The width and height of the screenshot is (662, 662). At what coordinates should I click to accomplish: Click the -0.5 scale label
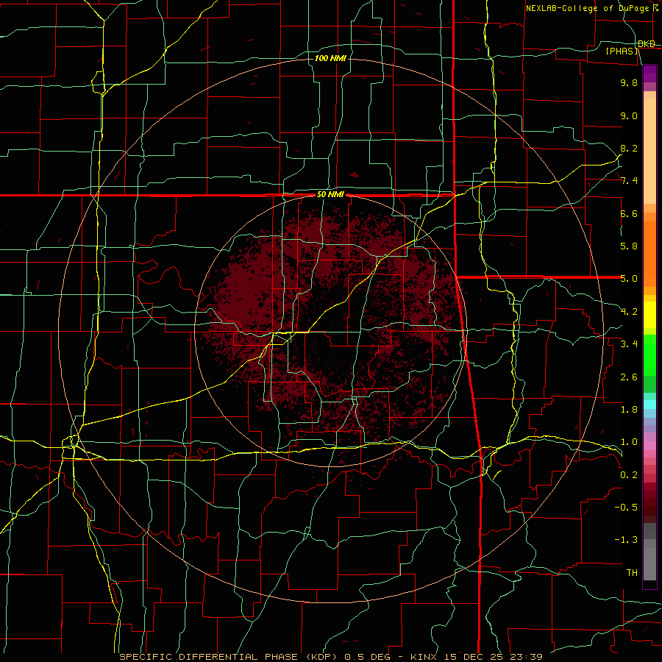click(x=626, y=508)
